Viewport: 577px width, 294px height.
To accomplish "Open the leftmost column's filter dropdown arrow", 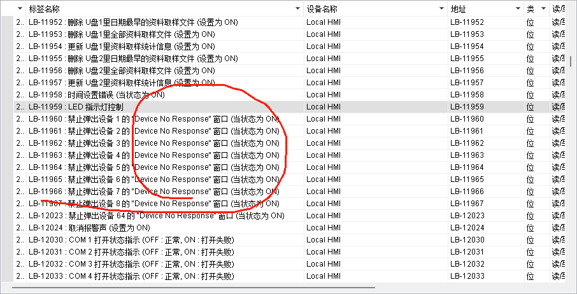I will 20,9.
